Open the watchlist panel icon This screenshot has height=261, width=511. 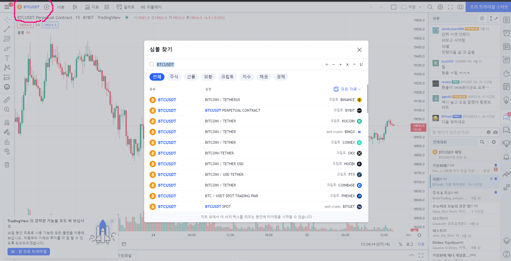506,20
